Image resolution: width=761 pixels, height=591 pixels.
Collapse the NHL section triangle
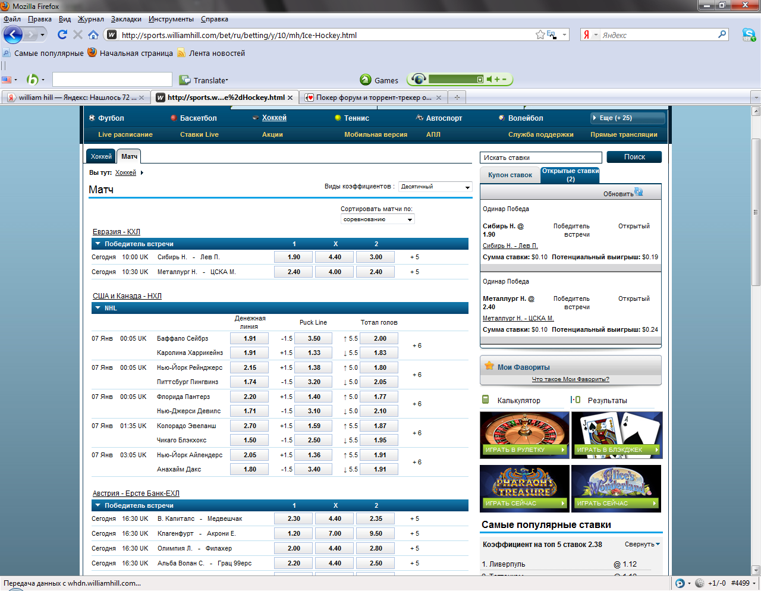click(x=98, y=308)
